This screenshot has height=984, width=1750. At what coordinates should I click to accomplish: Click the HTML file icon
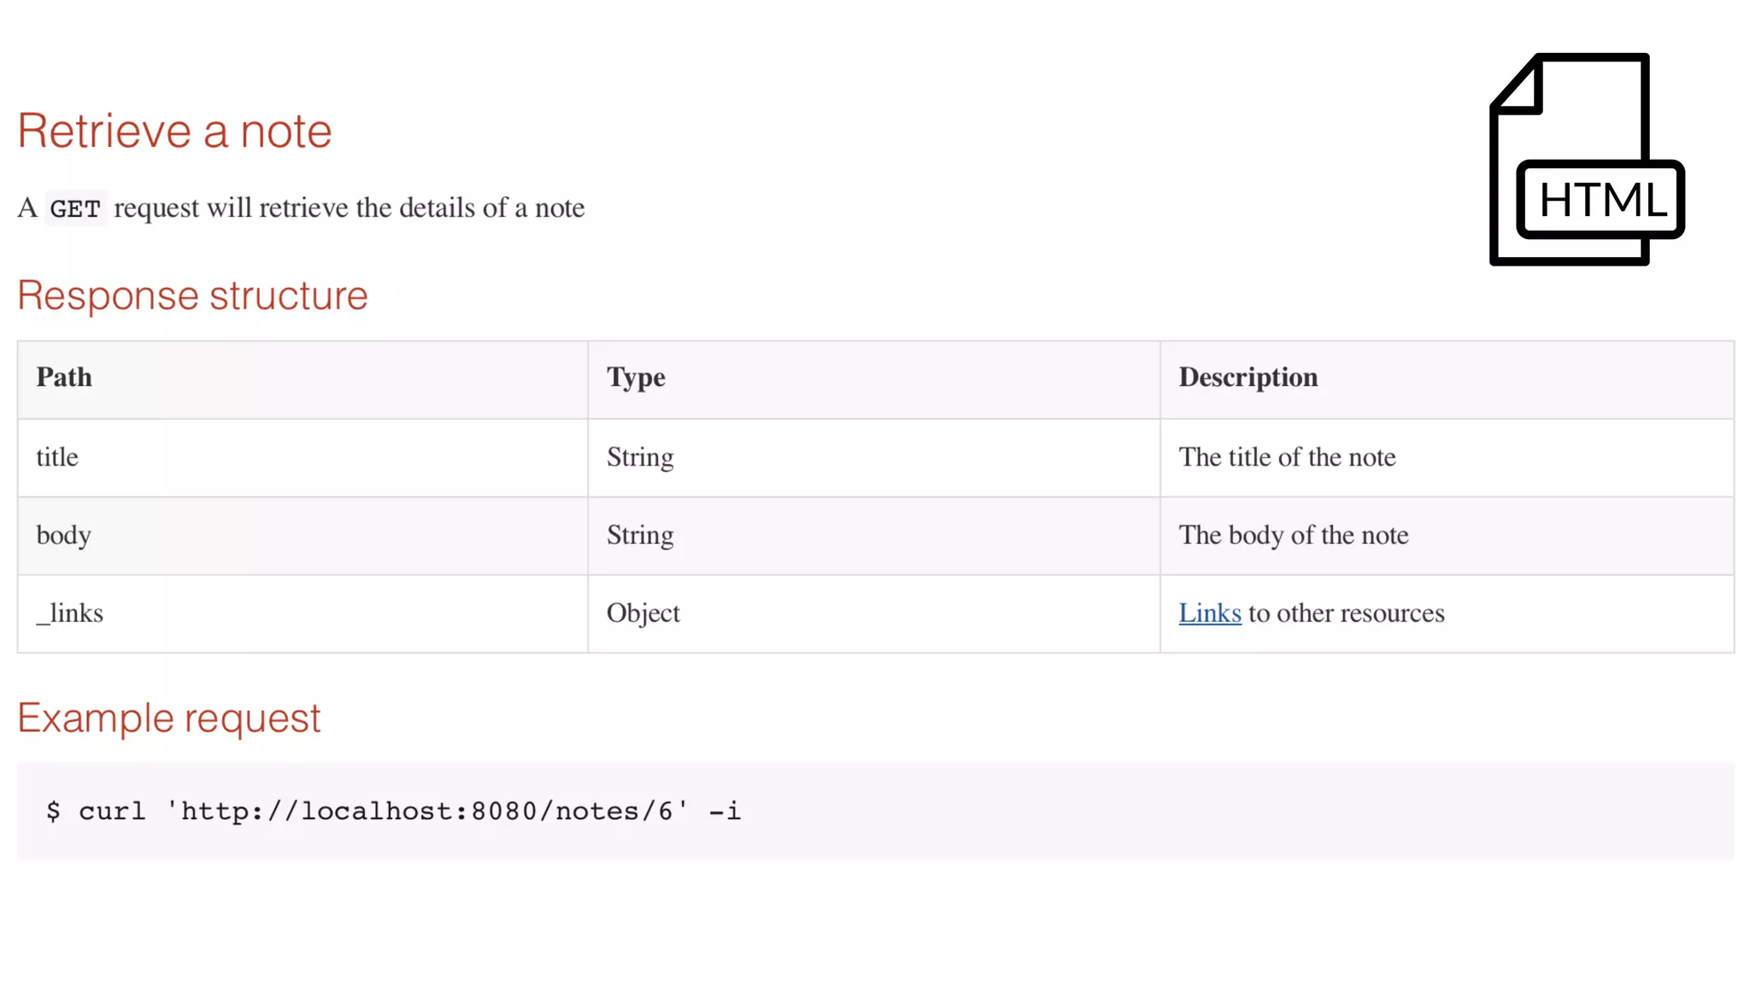coord(1586,160)
